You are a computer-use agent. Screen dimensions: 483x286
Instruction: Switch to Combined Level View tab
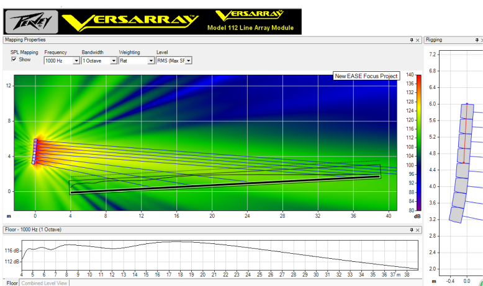coord(45,283)
